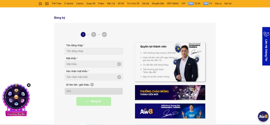Image resolution: width=270 pixels, height=125 pixels.
Task: Open the Thưởng Chào Mừng banner
Action: point(170,93)
